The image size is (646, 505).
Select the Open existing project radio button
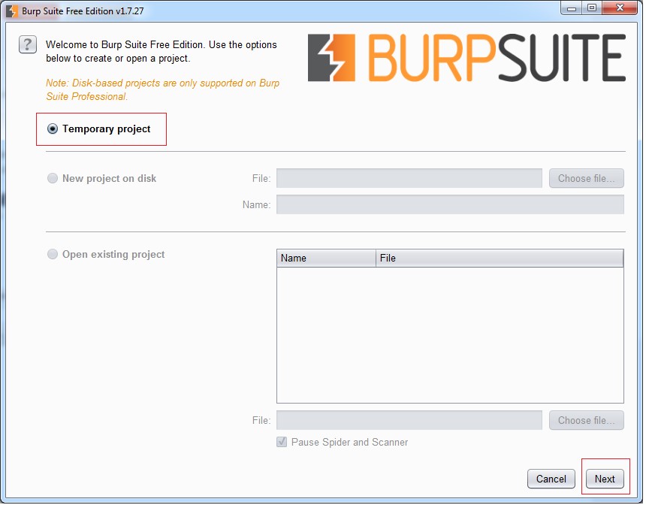(53, 255)
